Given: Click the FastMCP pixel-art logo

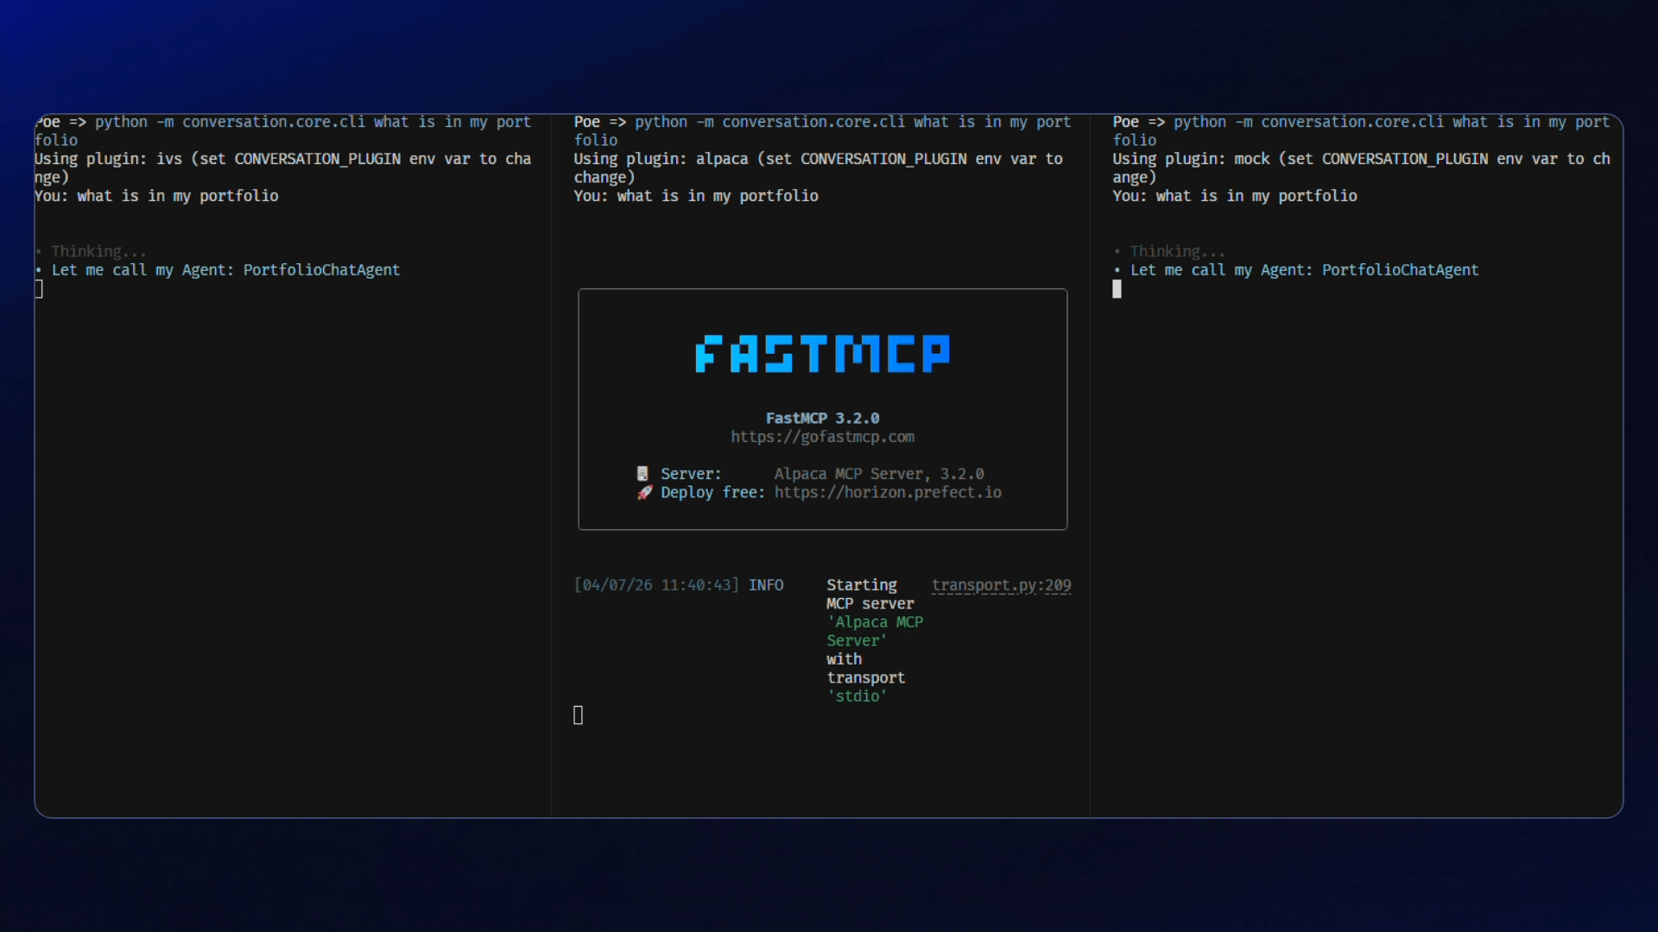Looking at the screenshot, I should click(822, 354).
